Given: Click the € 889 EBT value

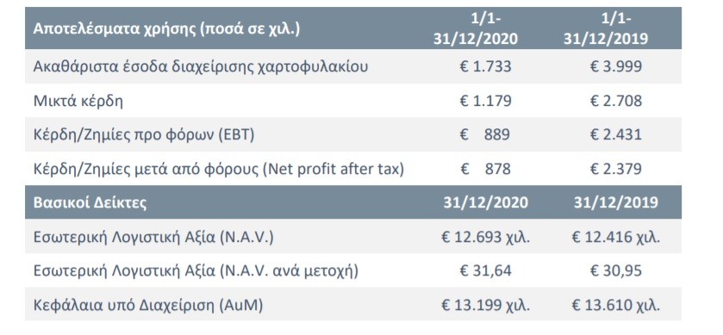Looking at the screenshot, I should [485, 135].
